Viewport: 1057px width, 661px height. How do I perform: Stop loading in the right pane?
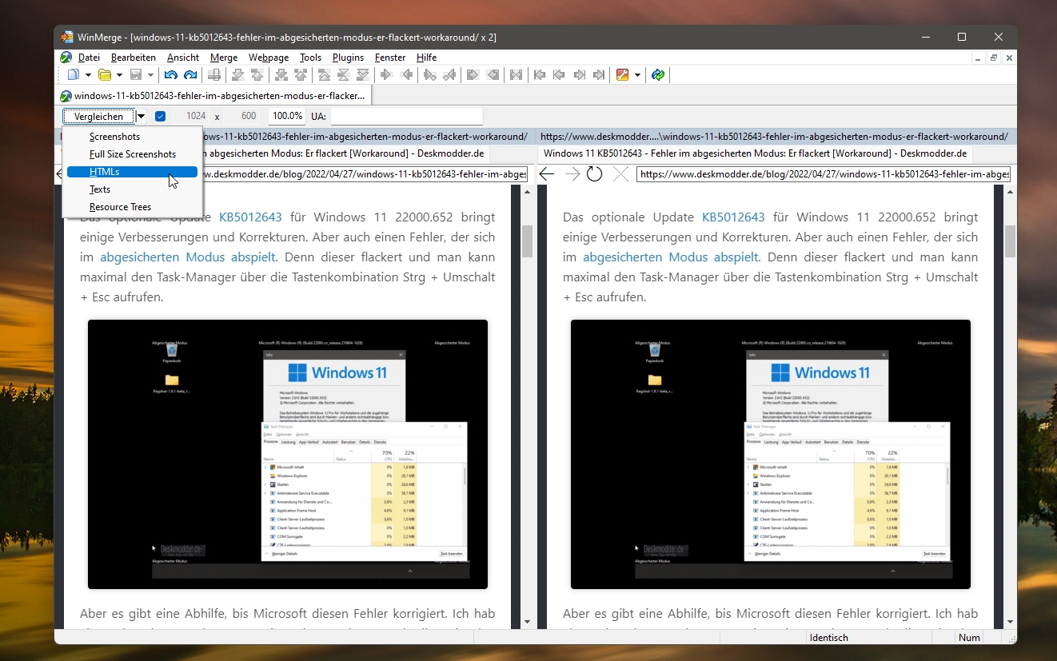pyautogui.click(x=620, y=174)
